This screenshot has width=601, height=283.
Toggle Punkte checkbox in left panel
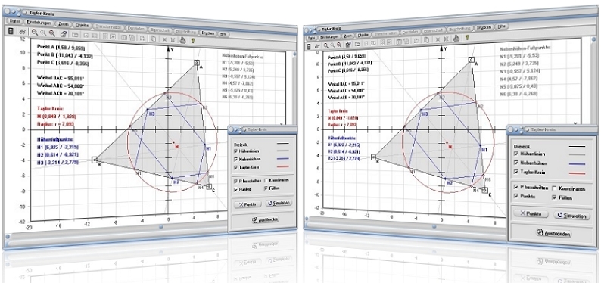click(235, 190)
